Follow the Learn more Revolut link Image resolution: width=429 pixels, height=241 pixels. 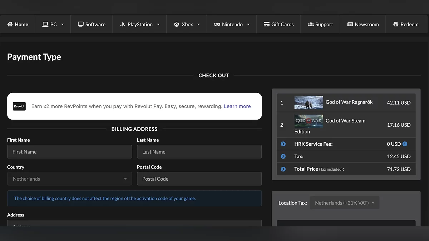pyautogui.click(x=237, y=106)
